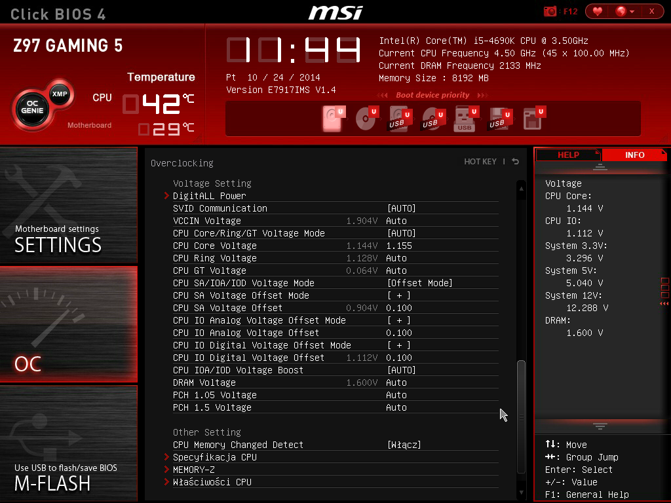
Task: Edit the PCH 1.05 Voltage value
Action: tap(396, 395)
